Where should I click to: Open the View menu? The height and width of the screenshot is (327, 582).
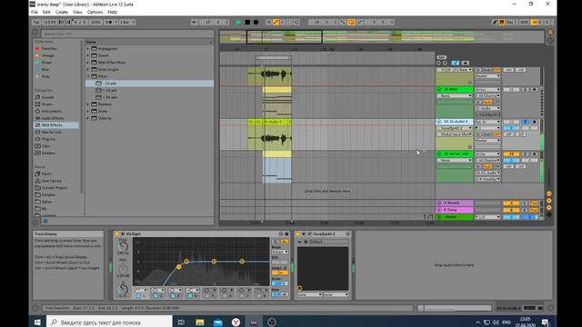pos(77,12)
